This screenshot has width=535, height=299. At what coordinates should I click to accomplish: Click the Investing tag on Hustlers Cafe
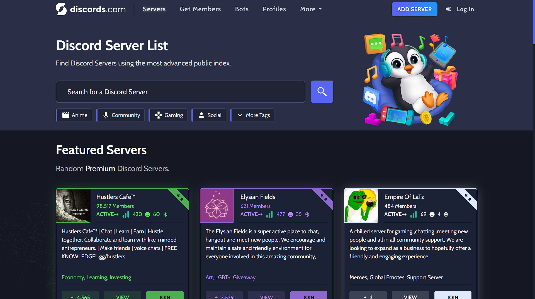point(120,277)
